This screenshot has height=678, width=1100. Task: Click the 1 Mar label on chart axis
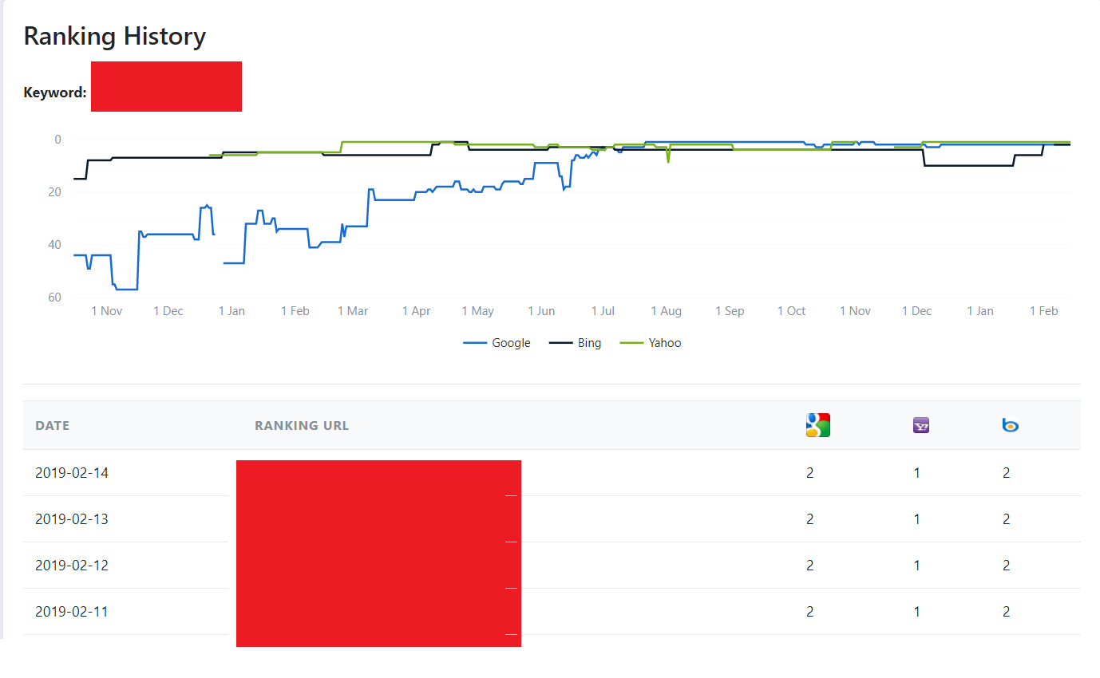coord(353,311)
